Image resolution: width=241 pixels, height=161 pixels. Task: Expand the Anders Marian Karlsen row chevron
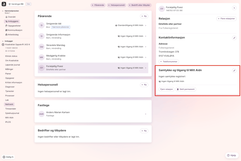(x=146, y=114)
